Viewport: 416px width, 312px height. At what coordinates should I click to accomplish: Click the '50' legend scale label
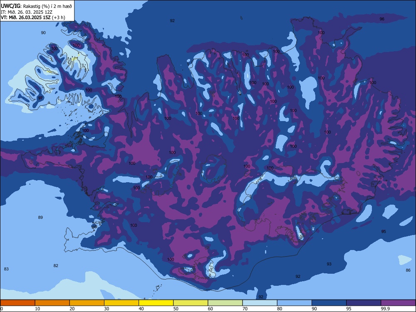click(176, 309)
